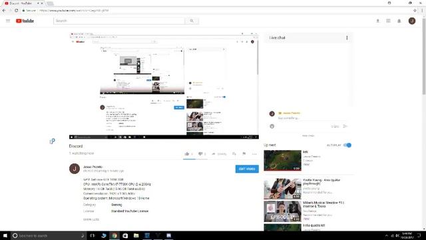Open Microsoft Edge from the taskbar
Viewport: 426px width, 240px height.
pyautogui.click(x=104, y=235)
